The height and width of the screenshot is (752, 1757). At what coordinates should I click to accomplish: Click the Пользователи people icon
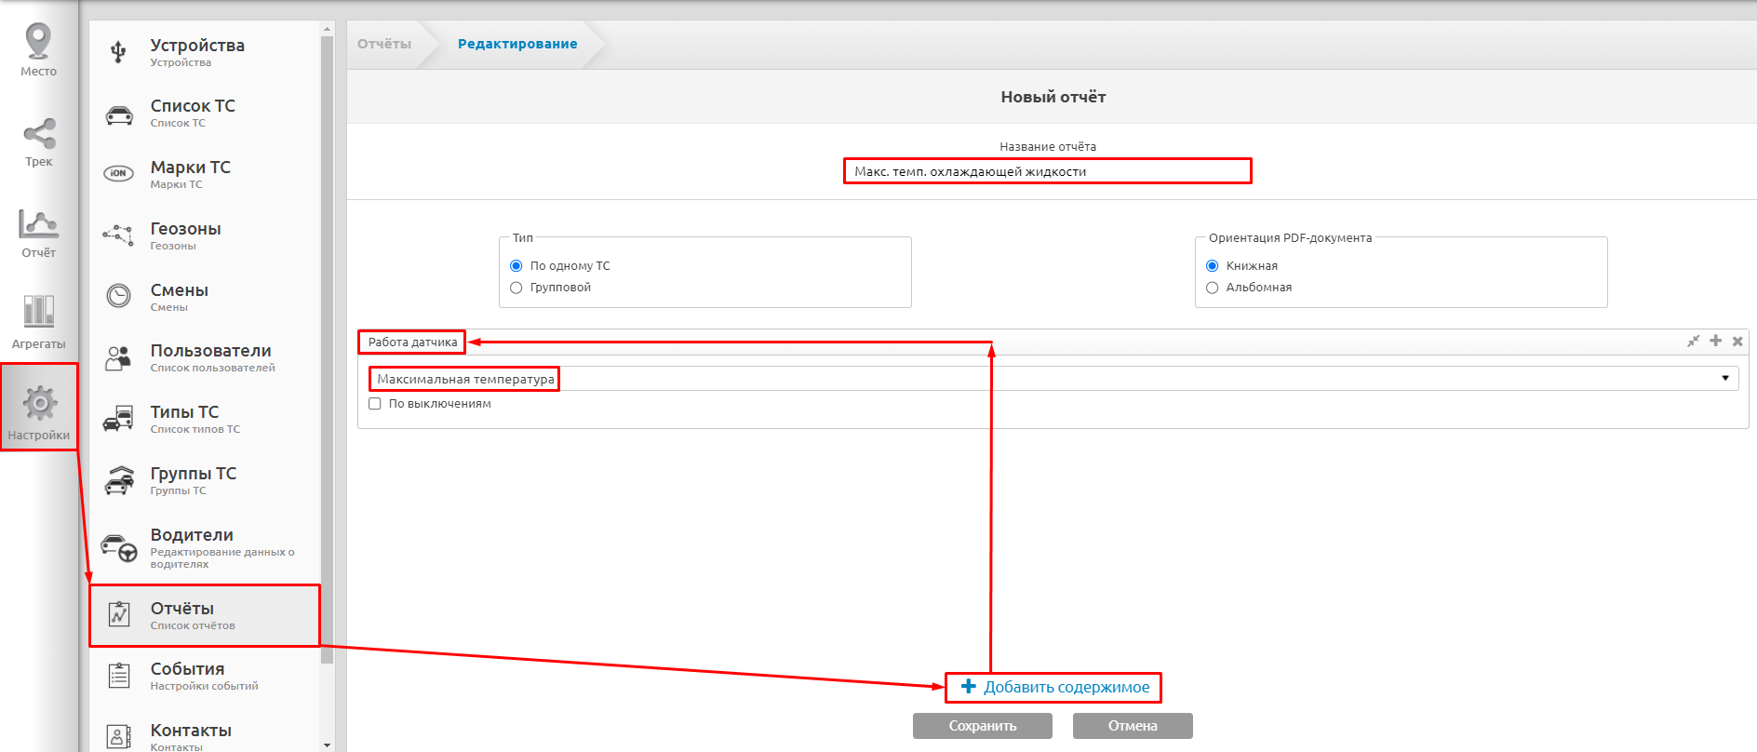pyautogui.click(x=118, y=357)
